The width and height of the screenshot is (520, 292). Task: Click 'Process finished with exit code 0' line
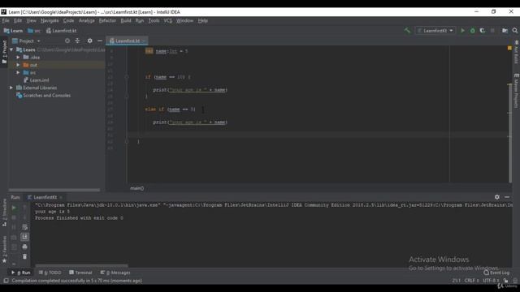pyautogui.click(x=80, y=218)
